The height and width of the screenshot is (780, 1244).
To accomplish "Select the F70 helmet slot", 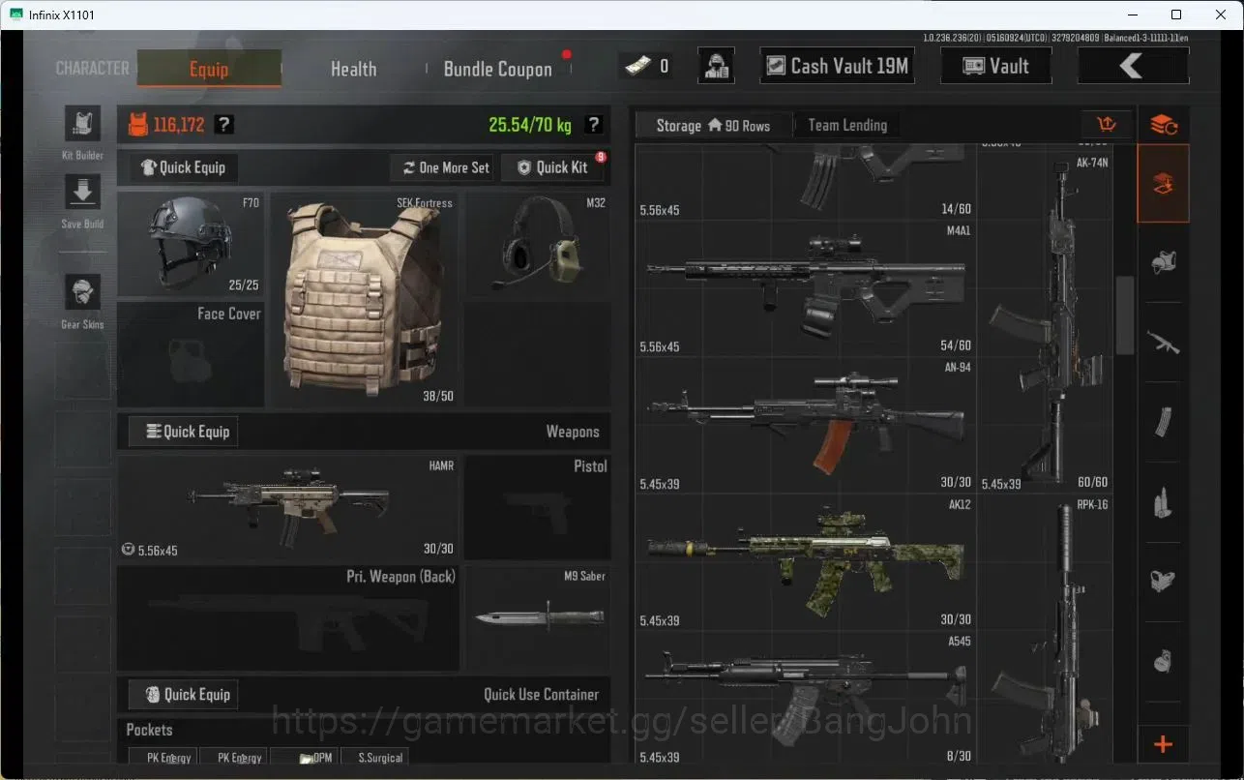I will click(191, 244).
